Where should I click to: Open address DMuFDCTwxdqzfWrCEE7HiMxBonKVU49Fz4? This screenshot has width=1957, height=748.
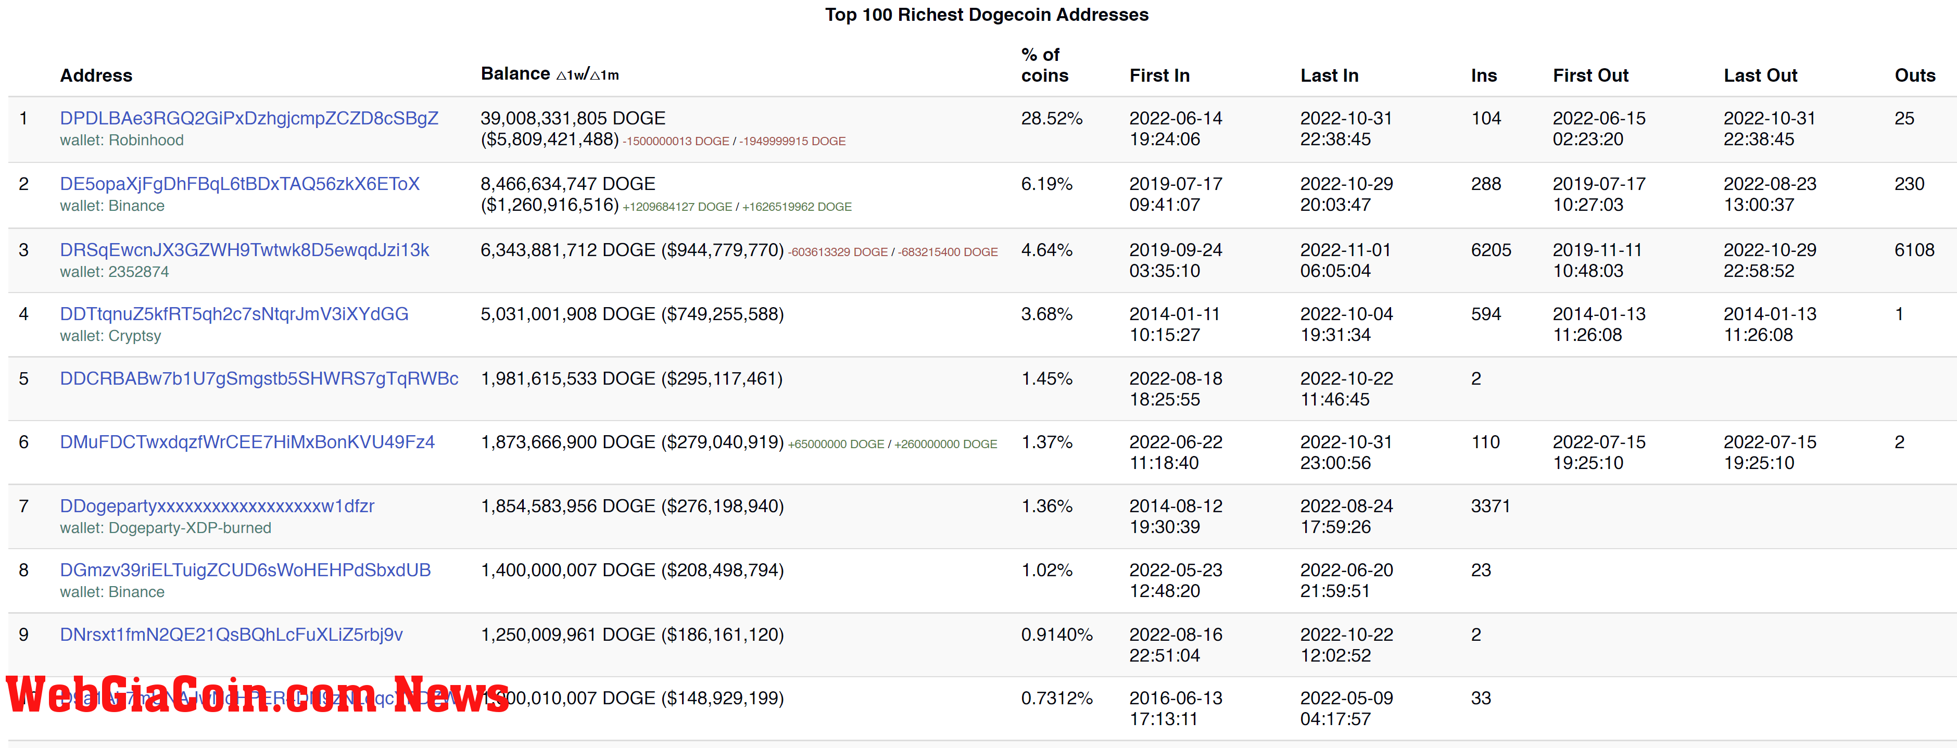[x=248, y=442]
